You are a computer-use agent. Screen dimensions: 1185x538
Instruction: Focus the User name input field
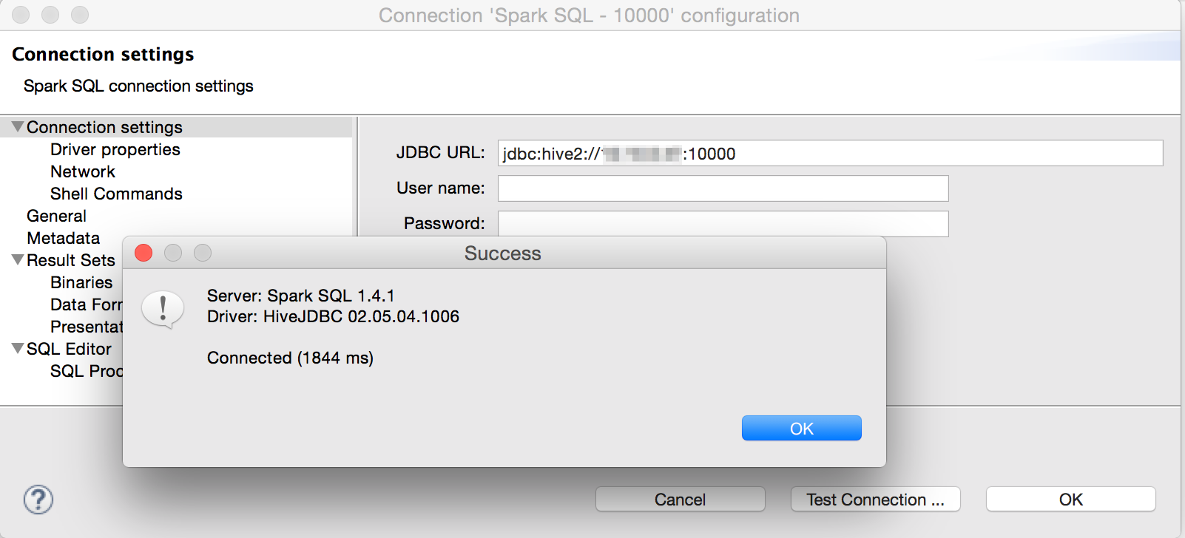723,188
